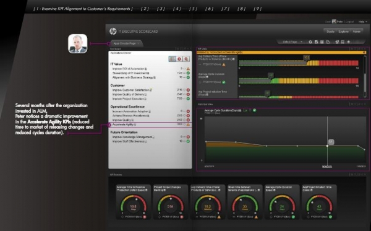Open the Explorer section
The height and width of the screenshot is (231, 371).
tap(343, 32)
